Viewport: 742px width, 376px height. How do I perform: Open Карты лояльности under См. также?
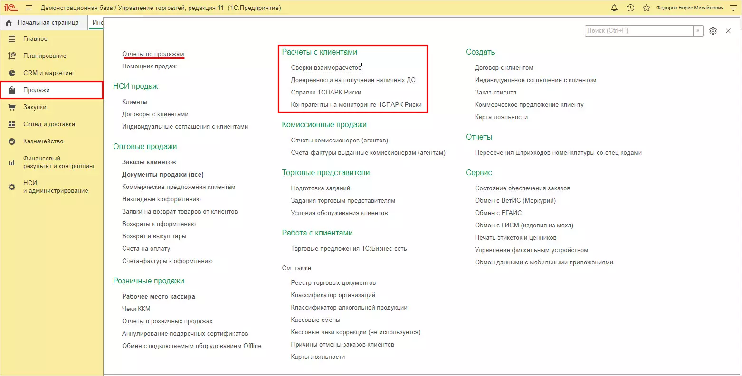[318, 357]
